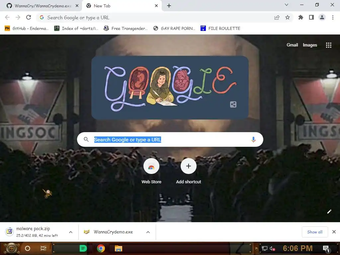Toggle the side panel
340x255 pixels.
click(x=311, y=17)
